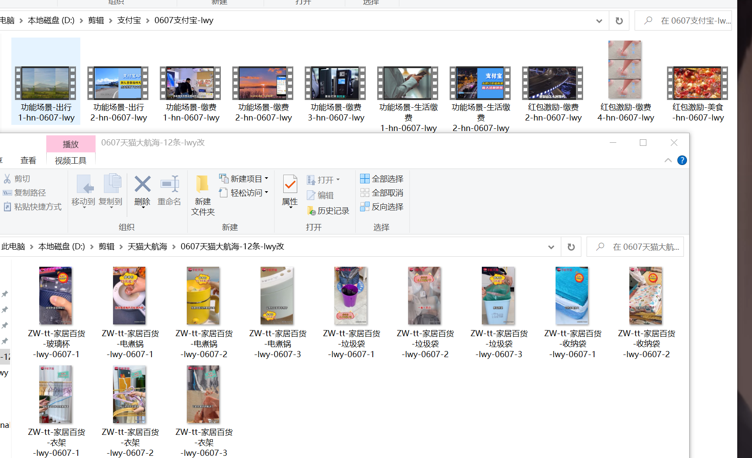Viewport: 752px width, 458px height.
Task: Click search magnifier in 天猫大航海 window
Action: tap(601, 247)
